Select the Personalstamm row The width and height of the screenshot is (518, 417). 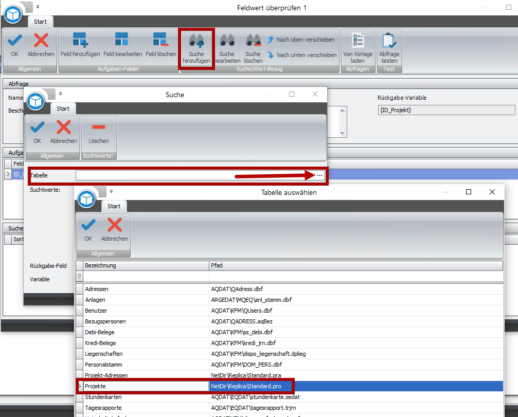(289, 365)
